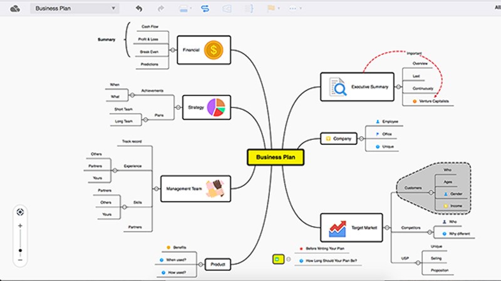This screenshot has height=281, width=501.
Task: Collapse the Strategy branch
Action: click(x=178, y=107)
